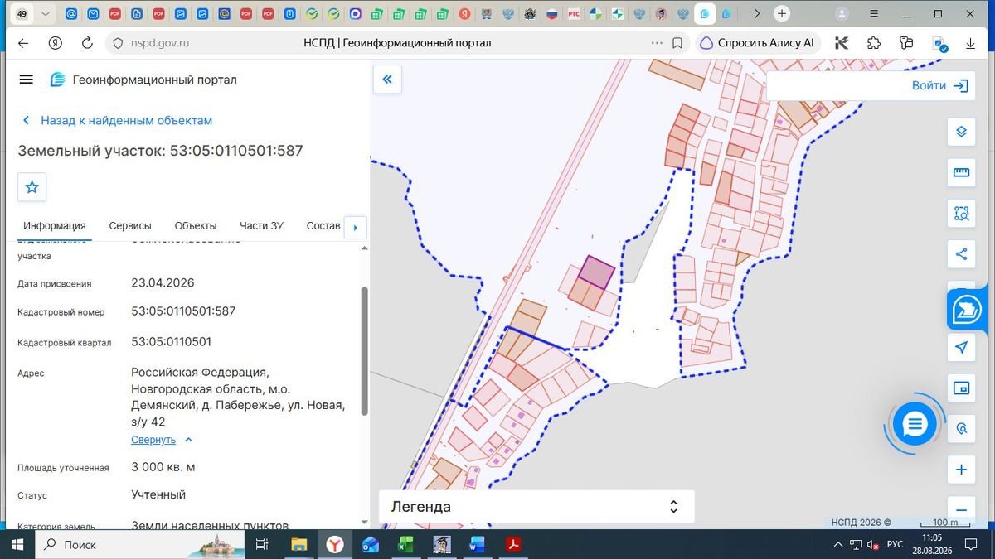
Task: Zoom out the map with minus
Action: point(962,509)
